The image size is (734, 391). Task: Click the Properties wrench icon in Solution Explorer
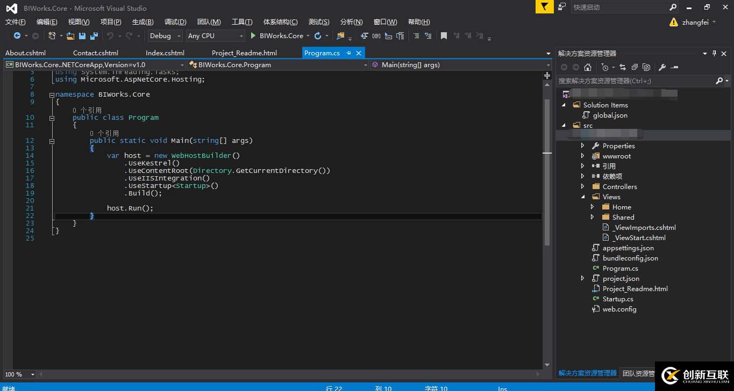(662, 67)
